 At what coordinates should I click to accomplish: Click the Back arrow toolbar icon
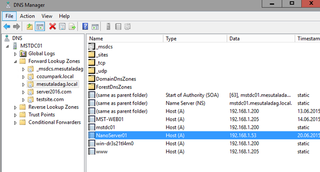[x=7, y=27]
